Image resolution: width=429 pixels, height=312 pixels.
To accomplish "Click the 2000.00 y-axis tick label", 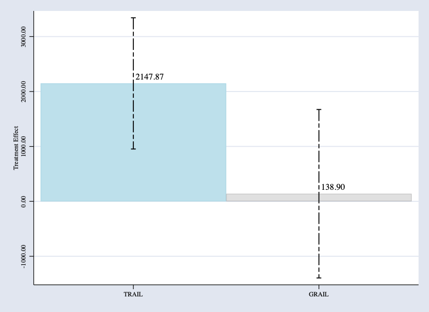I will [x=24, y=92].
